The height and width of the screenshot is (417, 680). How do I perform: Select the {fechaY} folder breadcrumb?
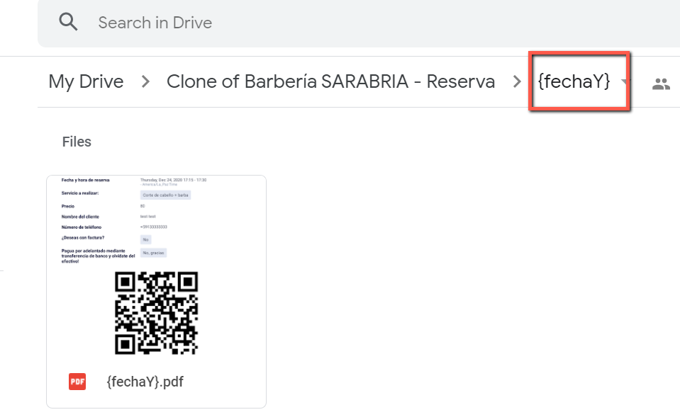(574, 81)
